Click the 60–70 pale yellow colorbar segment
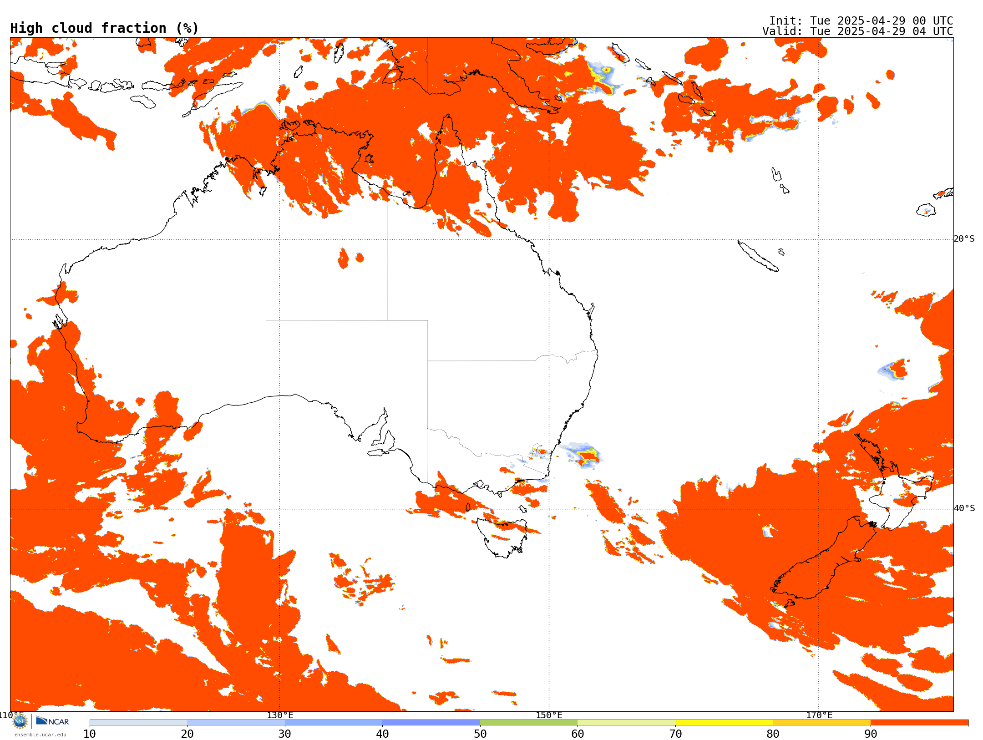983x740 pixels. (x=626, y=723)
